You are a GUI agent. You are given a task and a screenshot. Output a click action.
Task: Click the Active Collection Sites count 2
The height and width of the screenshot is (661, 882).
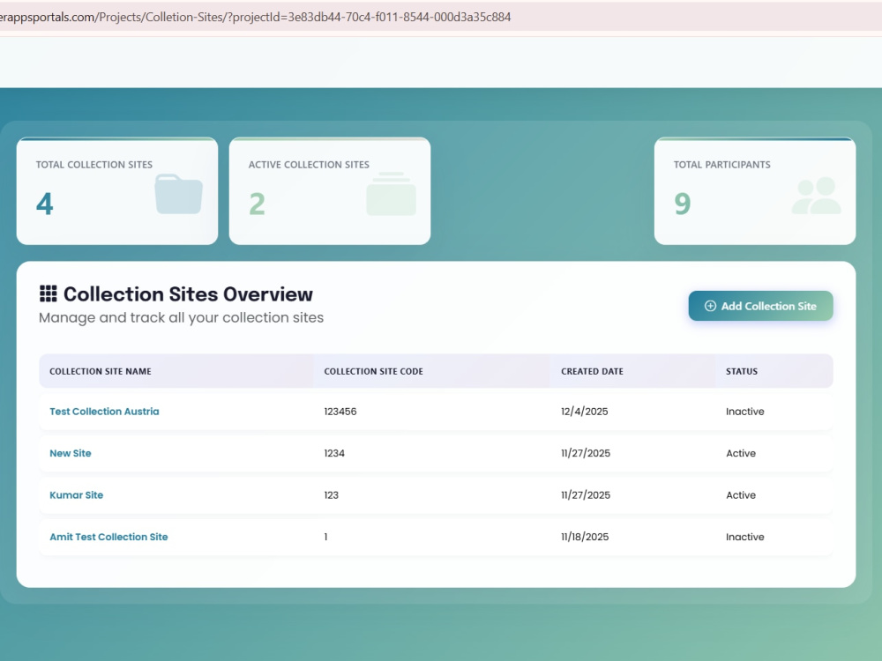point(257,204)
